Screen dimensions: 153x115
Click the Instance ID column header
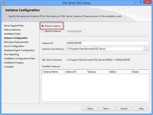click(x=75, y=72)
